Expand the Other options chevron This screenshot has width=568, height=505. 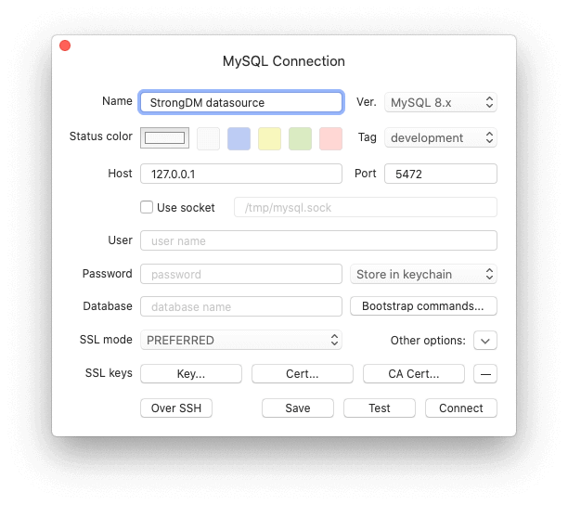click(485, 340)
